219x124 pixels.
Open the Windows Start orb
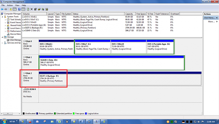(4, 121)
